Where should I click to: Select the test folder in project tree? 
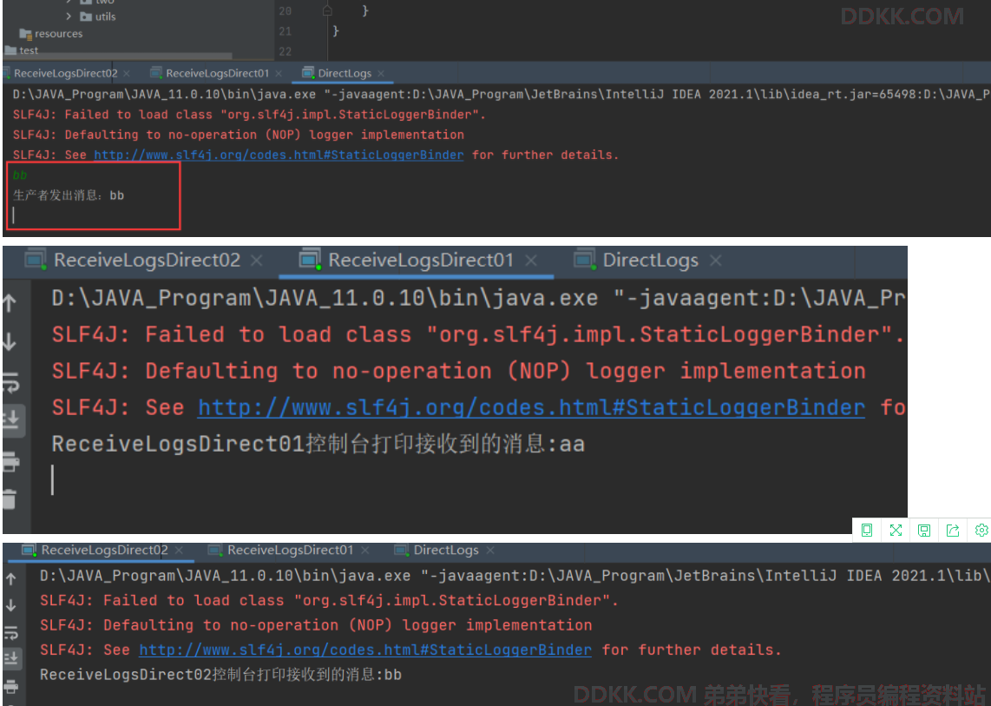pyautogui.click(x=22, y=50)
